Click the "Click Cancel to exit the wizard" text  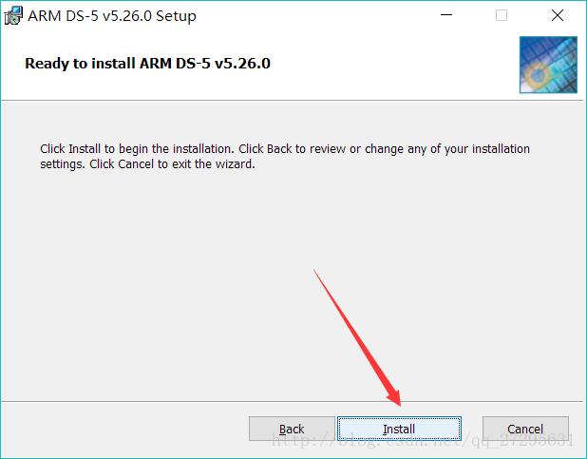coord(172,164)
